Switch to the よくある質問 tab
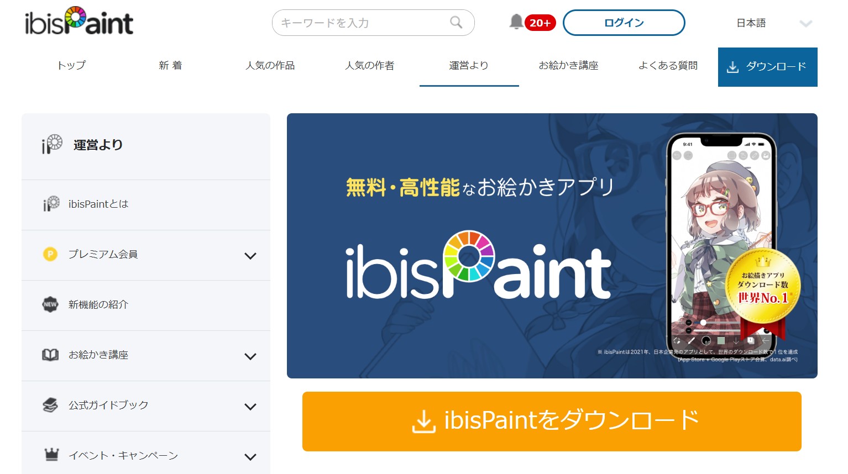The width and height of the screenshot is (848, 474). 668,66
